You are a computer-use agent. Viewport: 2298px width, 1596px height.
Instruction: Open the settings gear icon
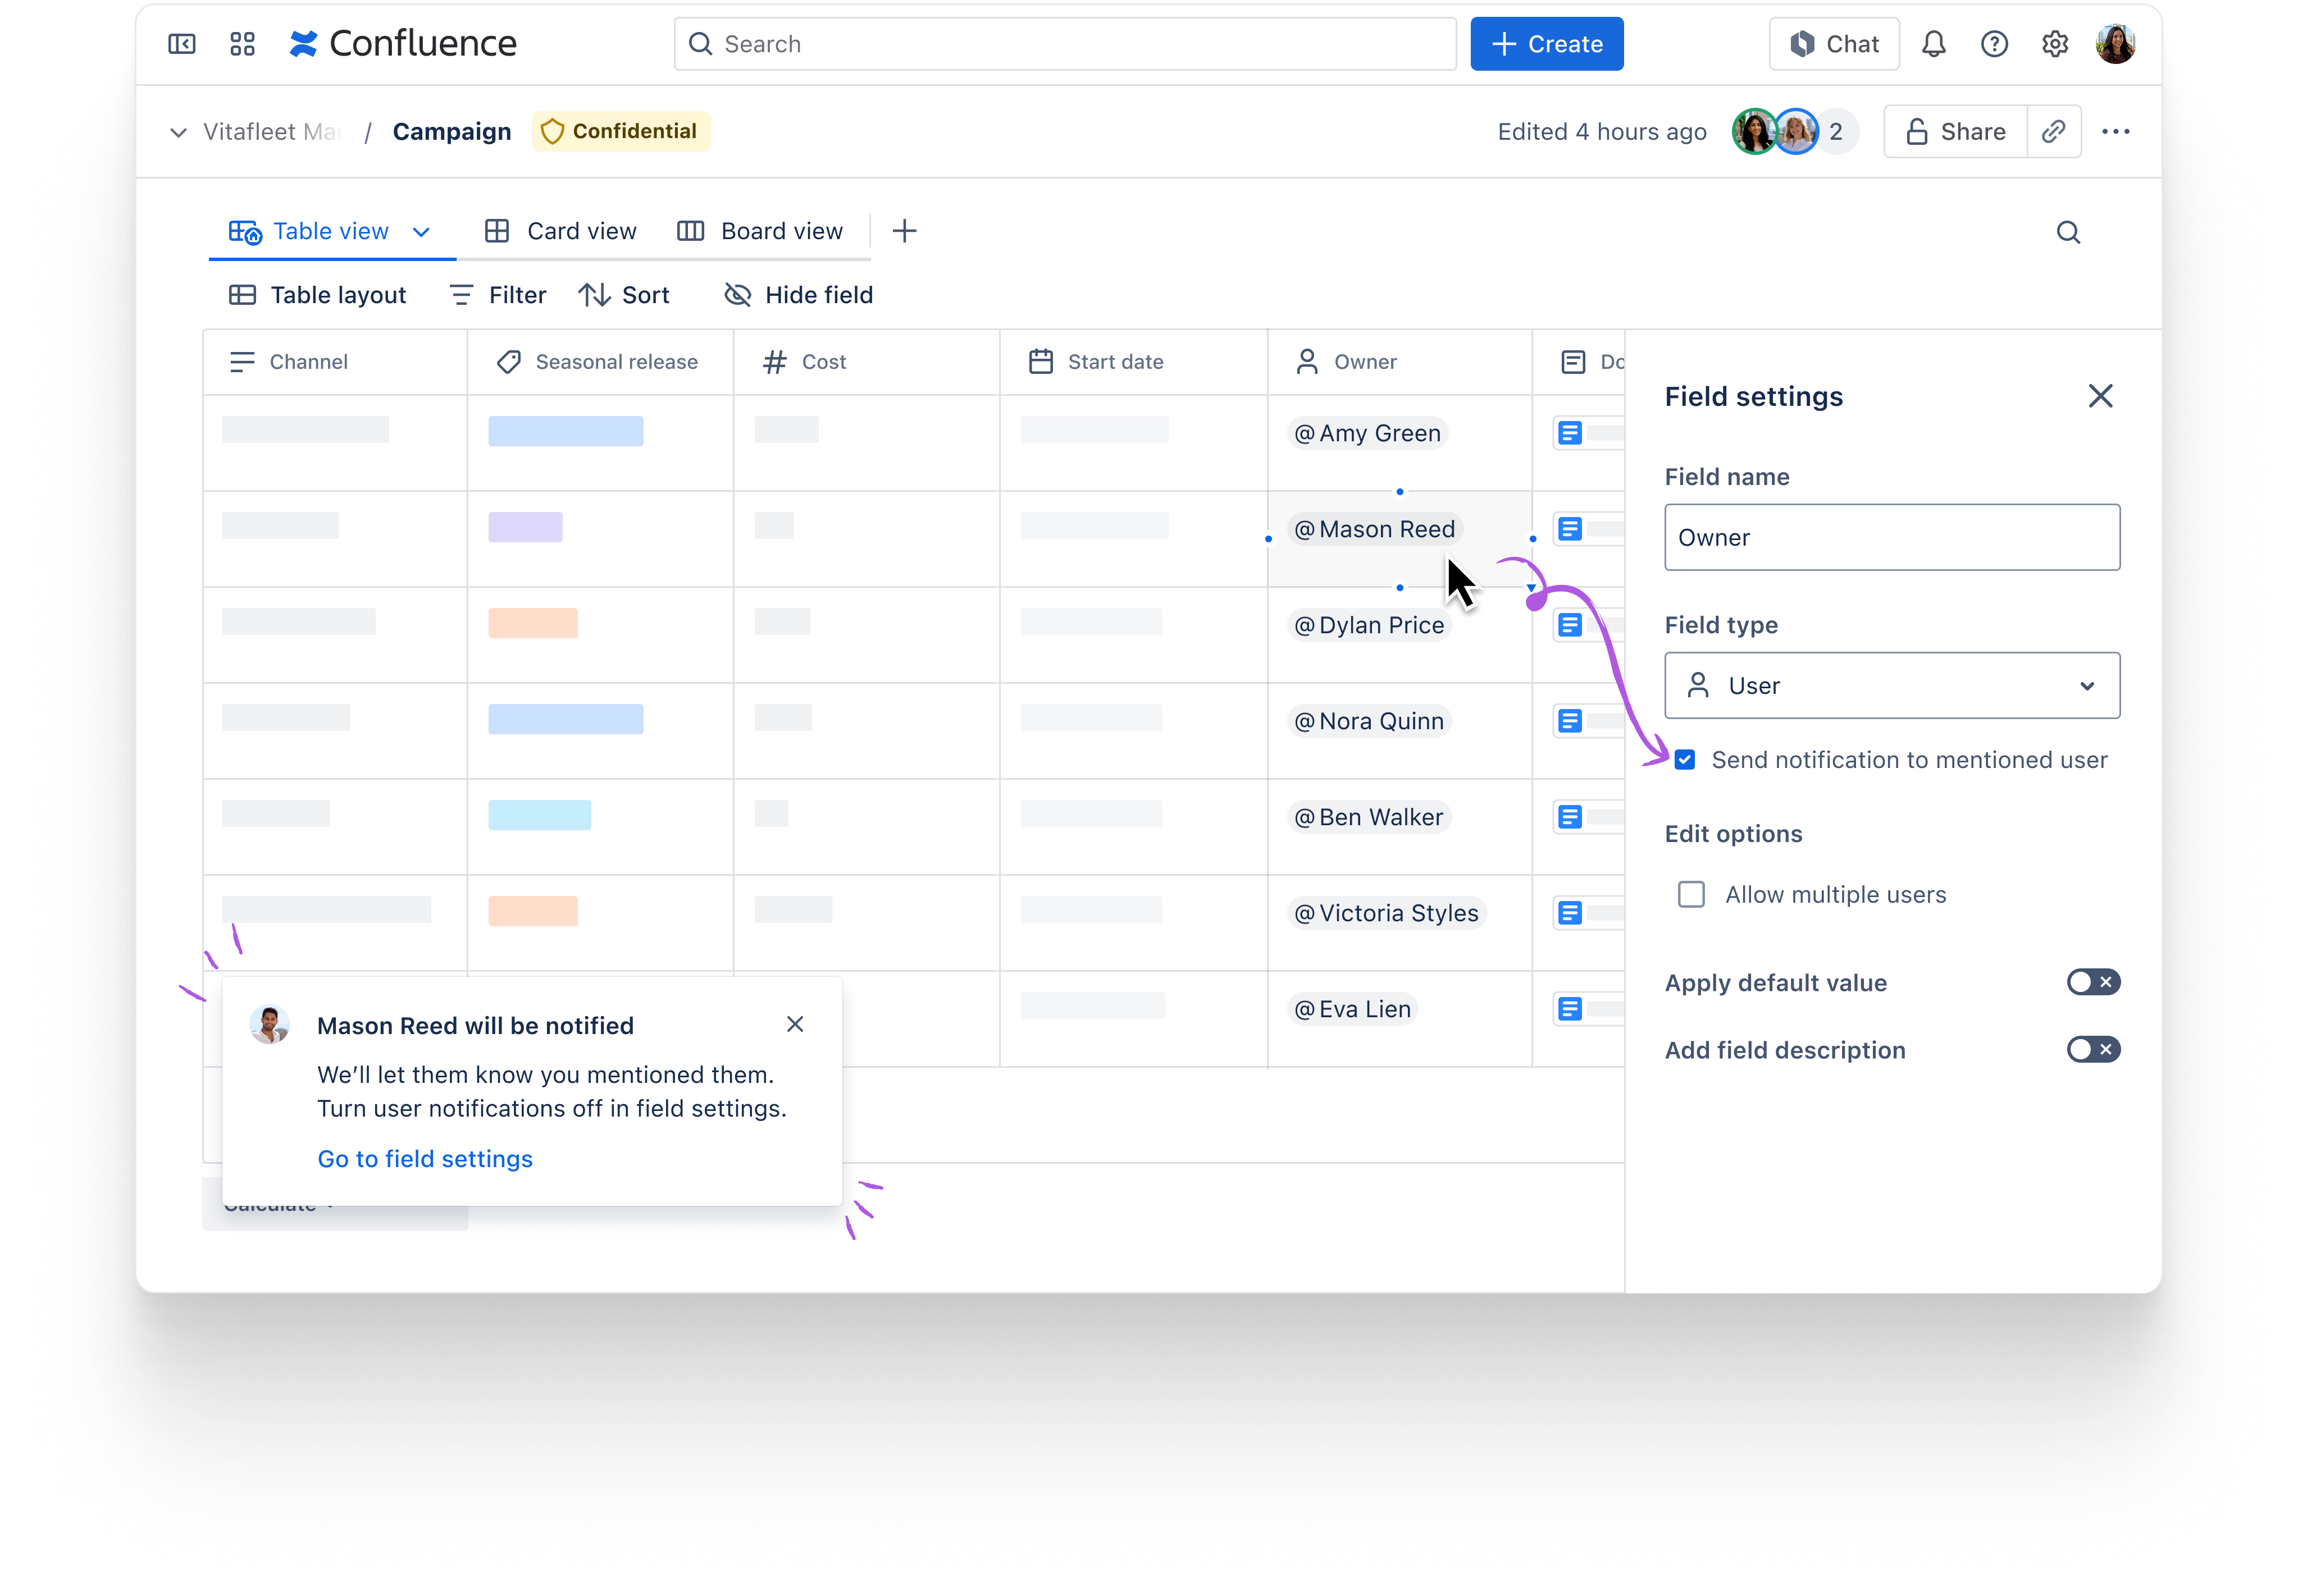pos(2054,44)
